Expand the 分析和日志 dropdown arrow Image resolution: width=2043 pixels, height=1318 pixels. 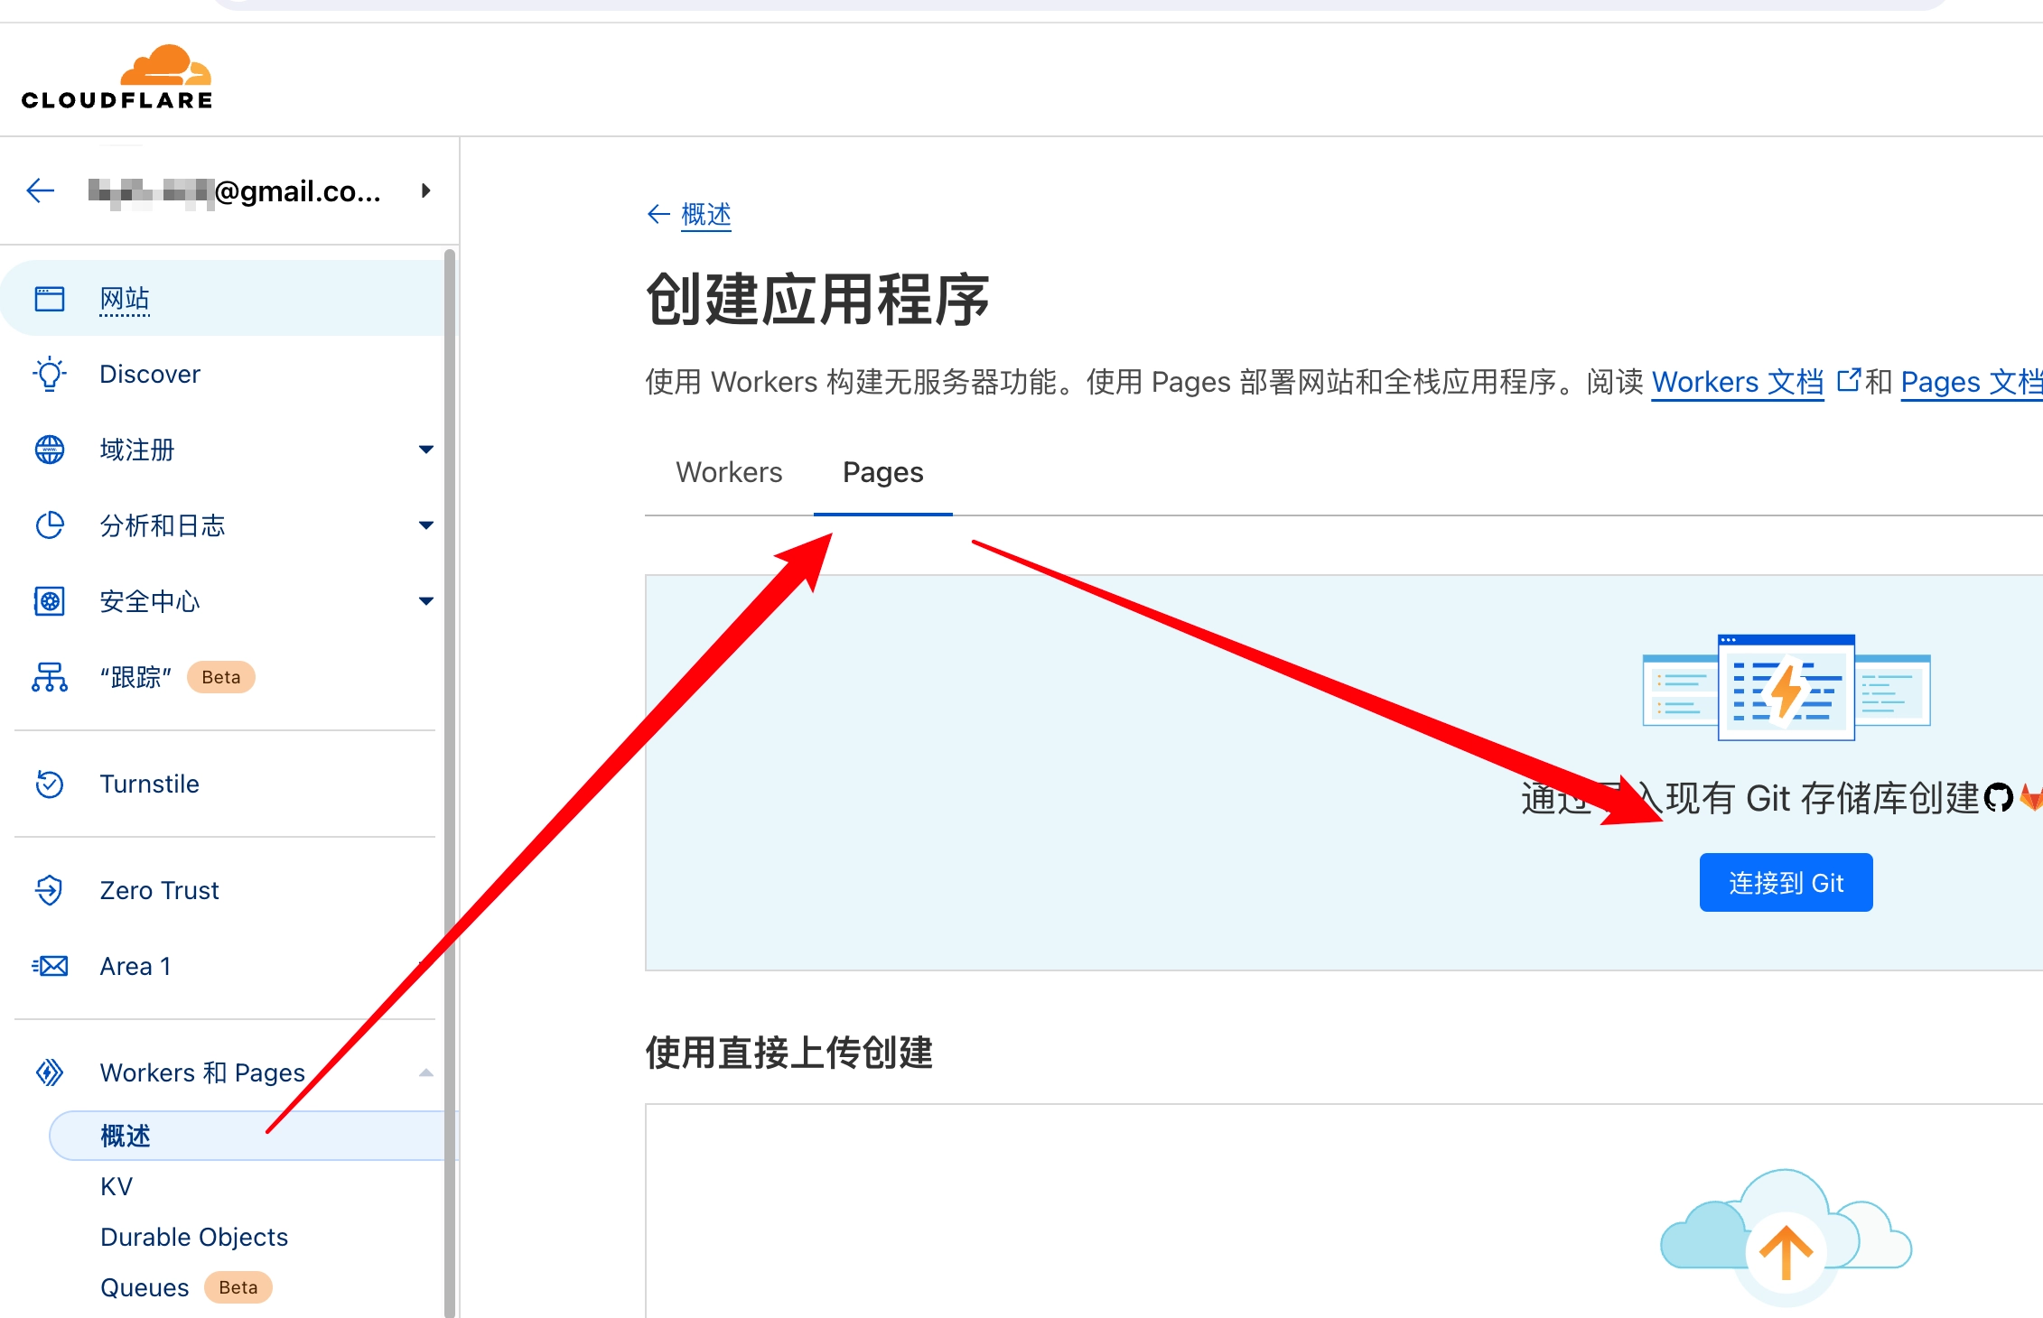426,525
